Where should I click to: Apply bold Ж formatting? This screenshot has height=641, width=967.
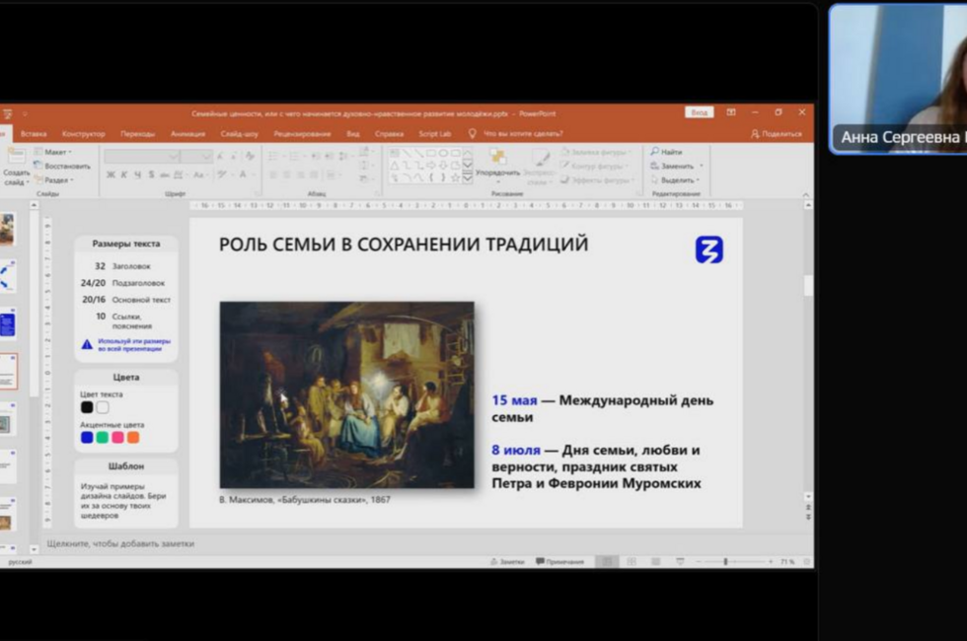pyautogui.click(x=111, y=176)
